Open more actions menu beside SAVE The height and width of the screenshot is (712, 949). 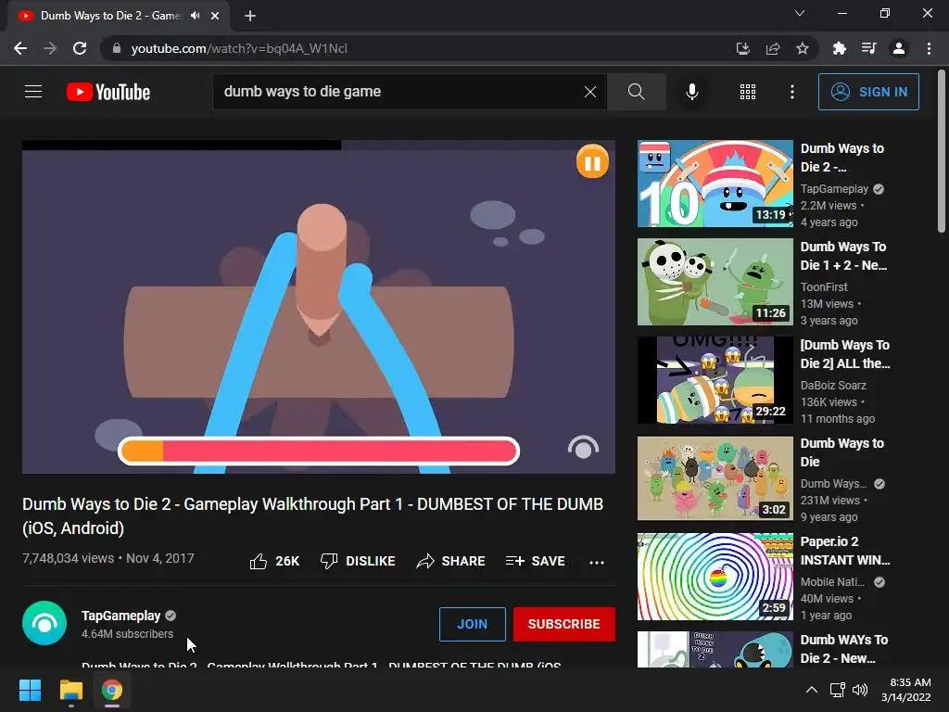(597, 562)
